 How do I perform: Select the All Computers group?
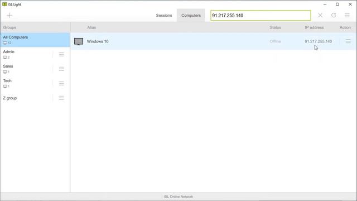pyautogui.click(x=35, y=40)
